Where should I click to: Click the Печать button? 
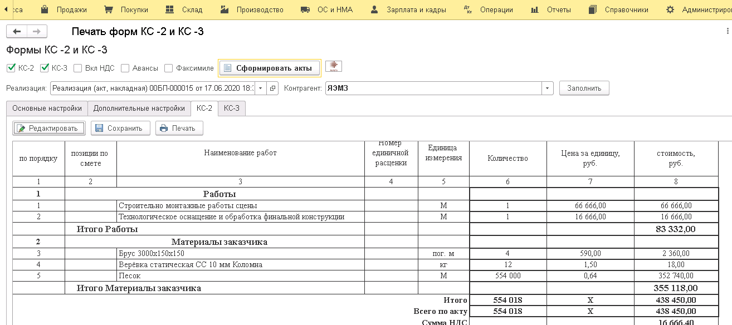[x=179, y=128]
